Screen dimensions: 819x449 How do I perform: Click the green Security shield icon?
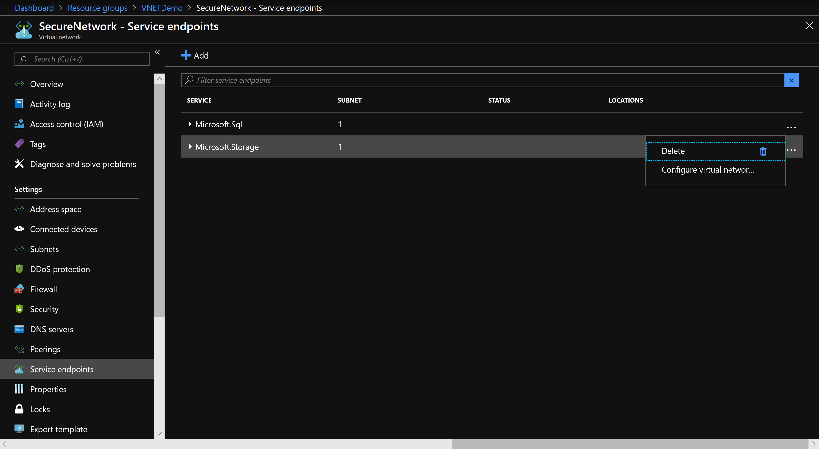[19, 309]
